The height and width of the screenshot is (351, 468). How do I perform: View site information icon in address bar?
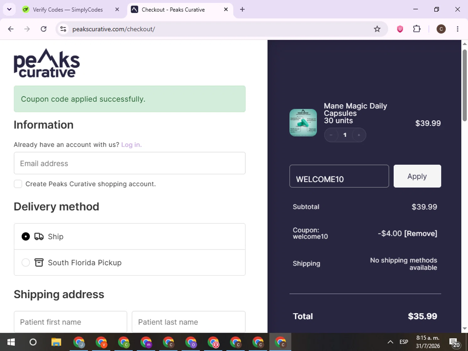pos(63,29)
